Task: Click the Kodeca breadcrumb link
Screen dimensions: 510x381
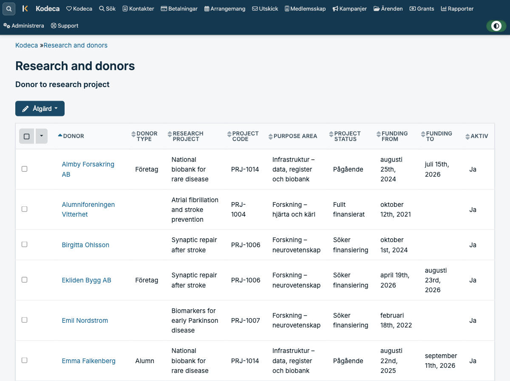Action: point(27,45)
